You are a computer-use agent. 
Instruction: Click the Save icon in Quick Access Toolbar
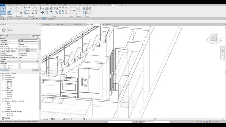(x=4, y=19)
